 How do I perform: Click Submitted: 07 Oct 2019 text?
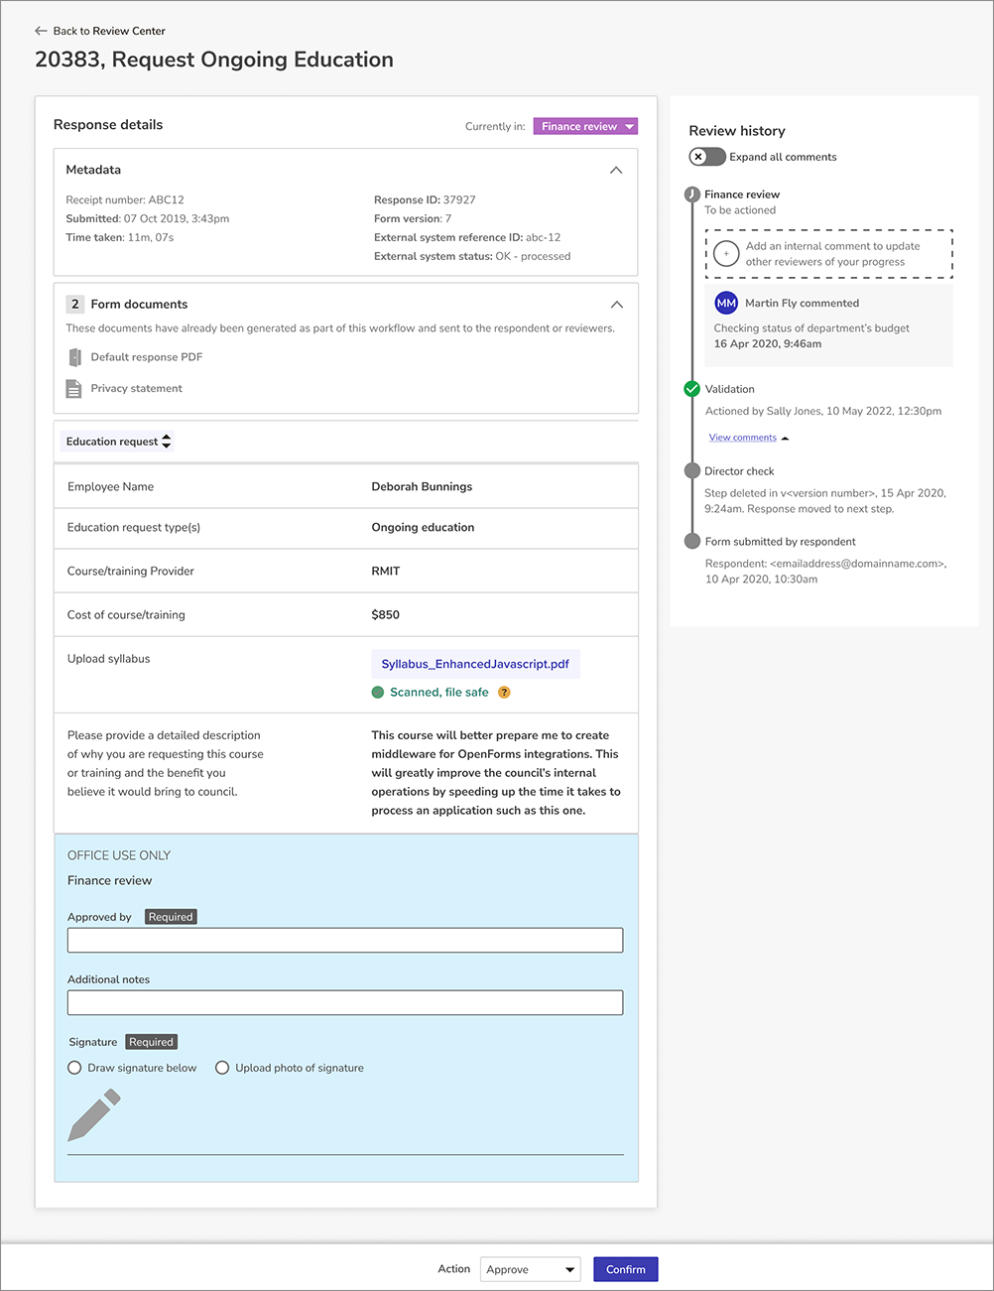click(148, 218)
